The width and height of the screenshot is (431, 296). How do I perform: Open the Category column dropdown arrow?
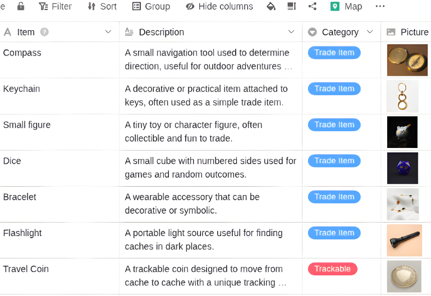tap(370, 32)
